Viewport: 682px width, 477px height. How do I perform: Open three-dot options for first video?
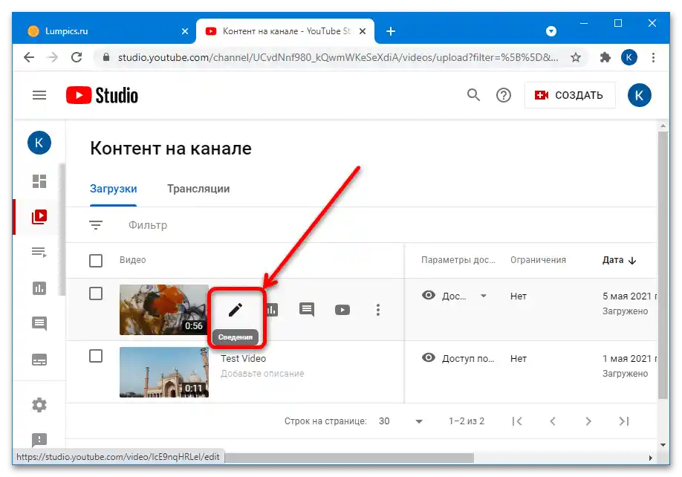[378, 310]
